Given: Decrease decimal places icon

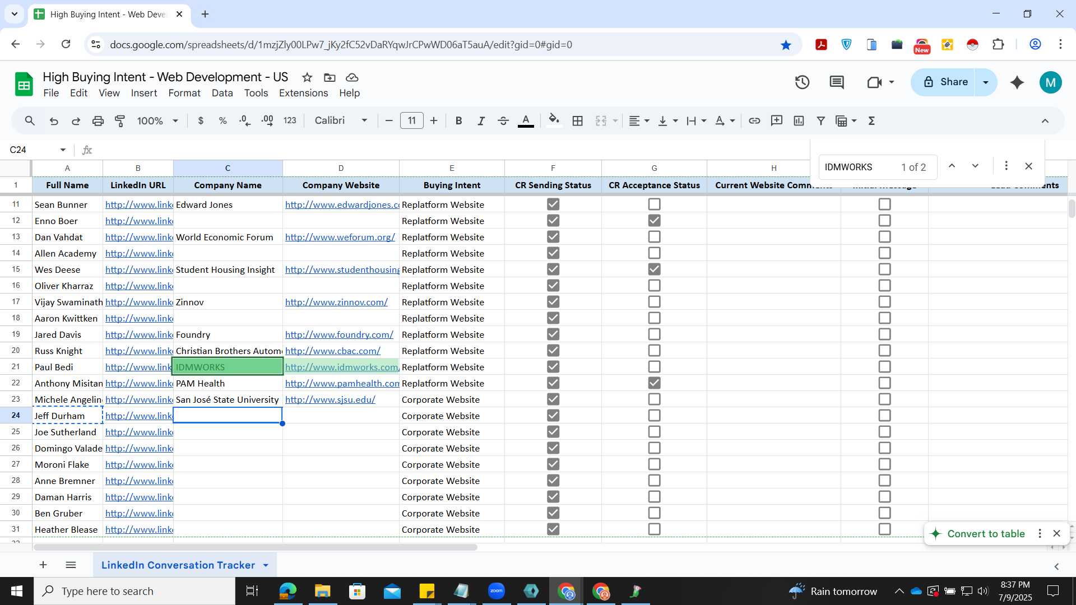Looking at the screenshot, I should (x=245, y=121).
